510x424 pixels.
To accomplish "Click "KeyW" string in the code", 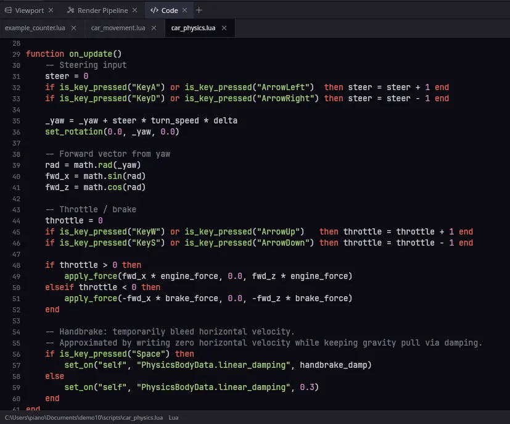I will click(146, 231).
